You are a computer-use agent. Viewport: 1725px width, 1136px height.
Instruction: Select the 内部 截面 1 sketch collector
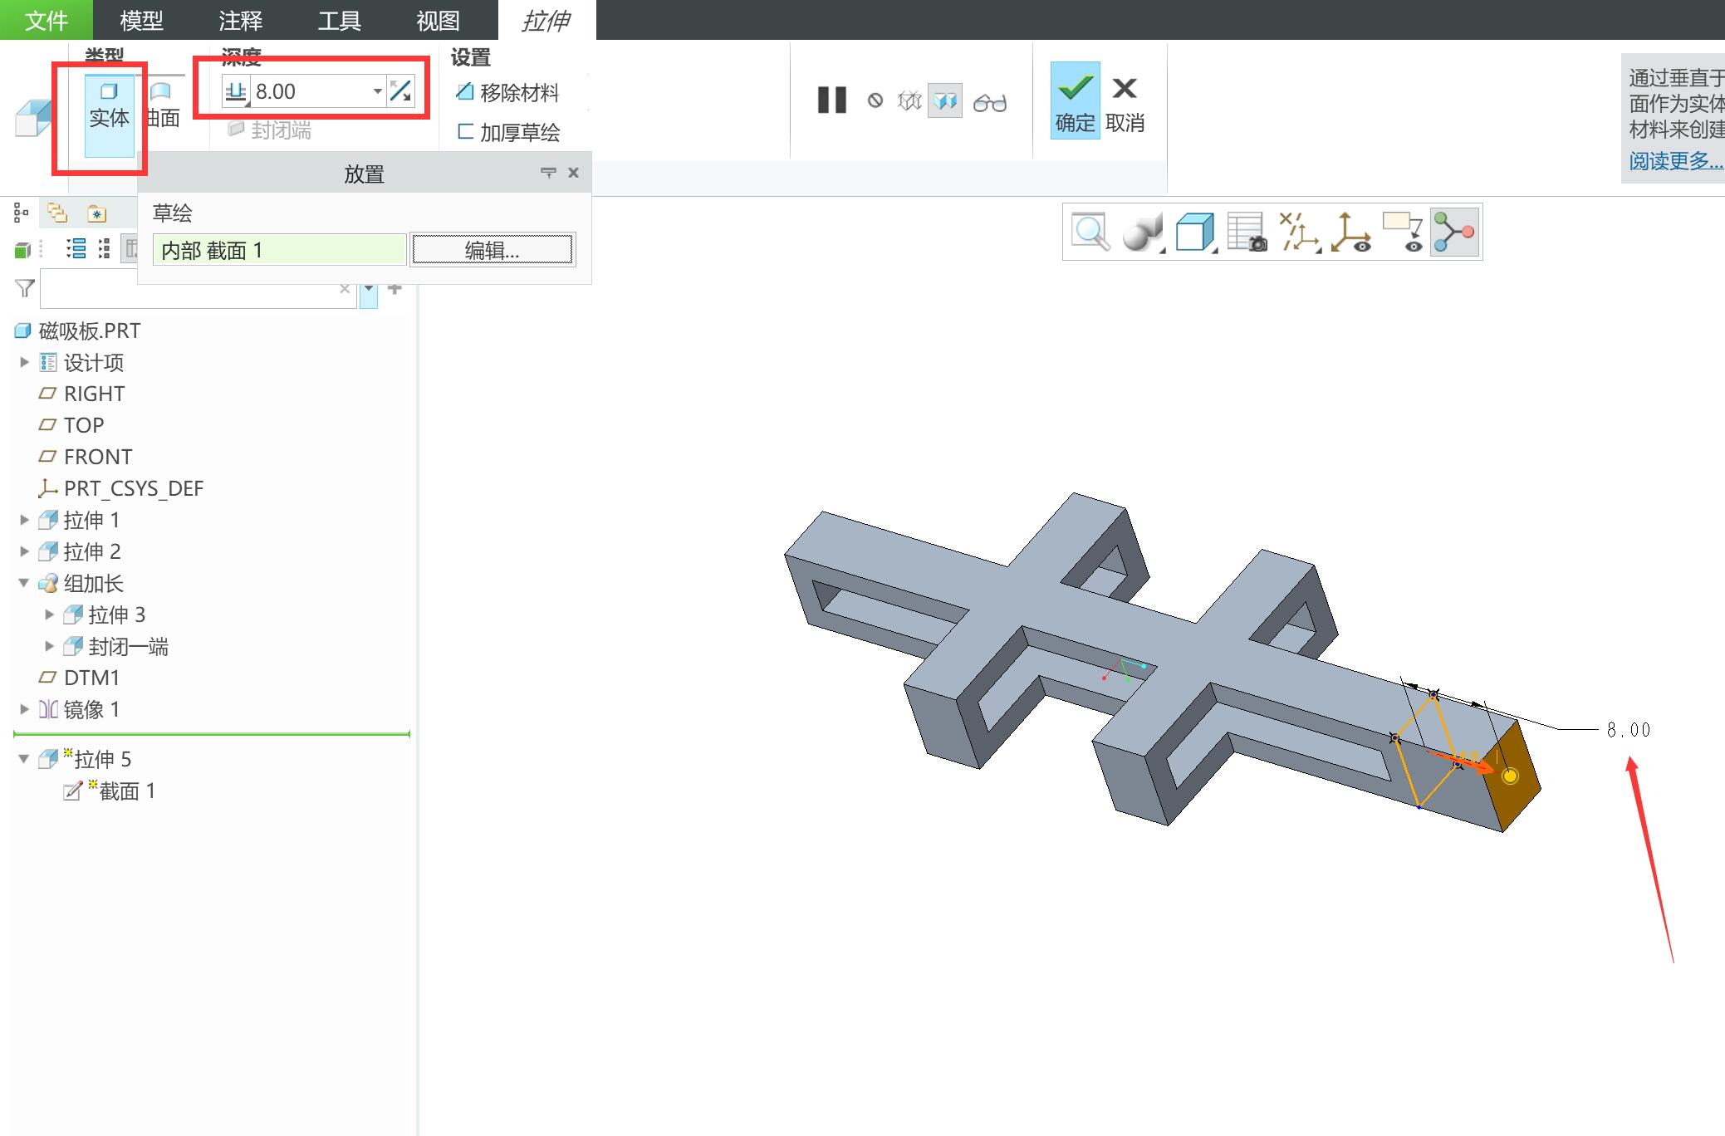[279, 250]
